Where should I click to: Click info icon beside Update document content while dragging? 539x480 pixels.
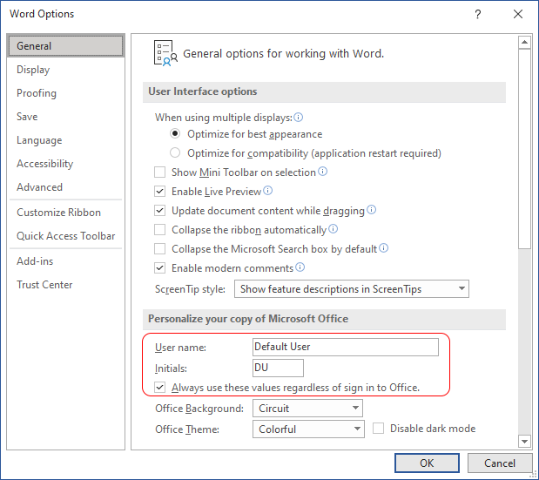coord(371,209)
